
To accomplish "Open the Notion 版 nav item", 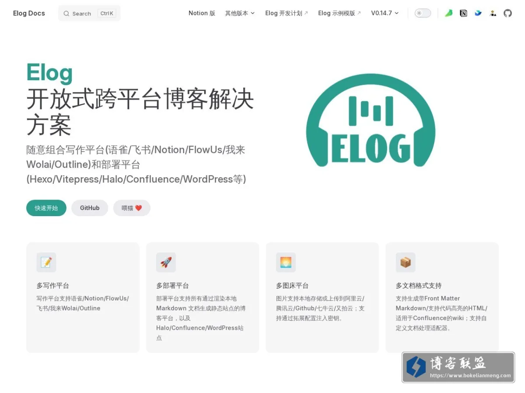I will coord(202,13).
